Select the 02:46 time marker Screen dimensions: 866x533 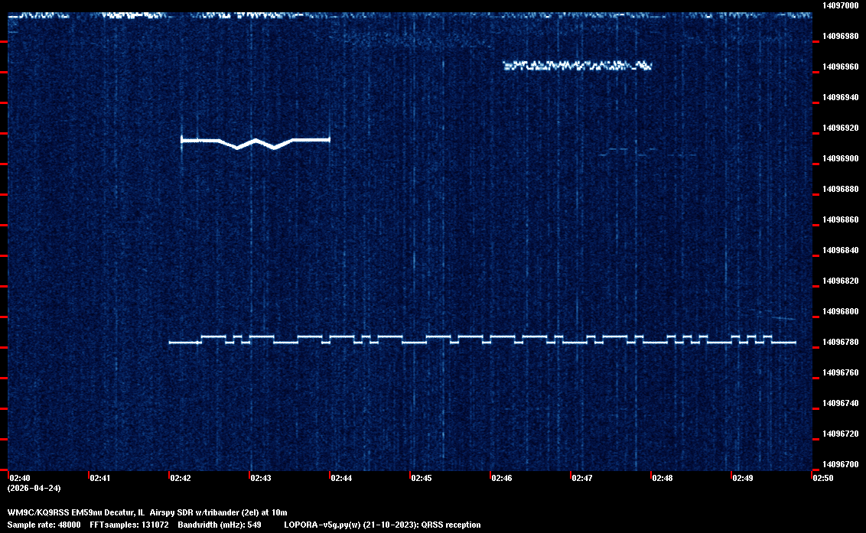pyautogui.click(x=501, y=478)
